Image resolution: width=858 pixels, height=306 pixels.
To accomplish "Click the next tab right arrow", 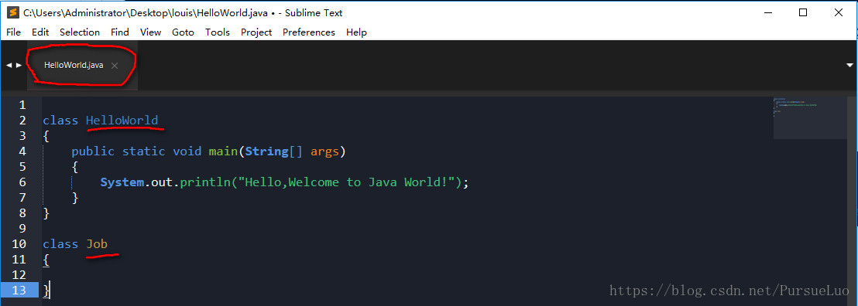I will pos(19,65).
